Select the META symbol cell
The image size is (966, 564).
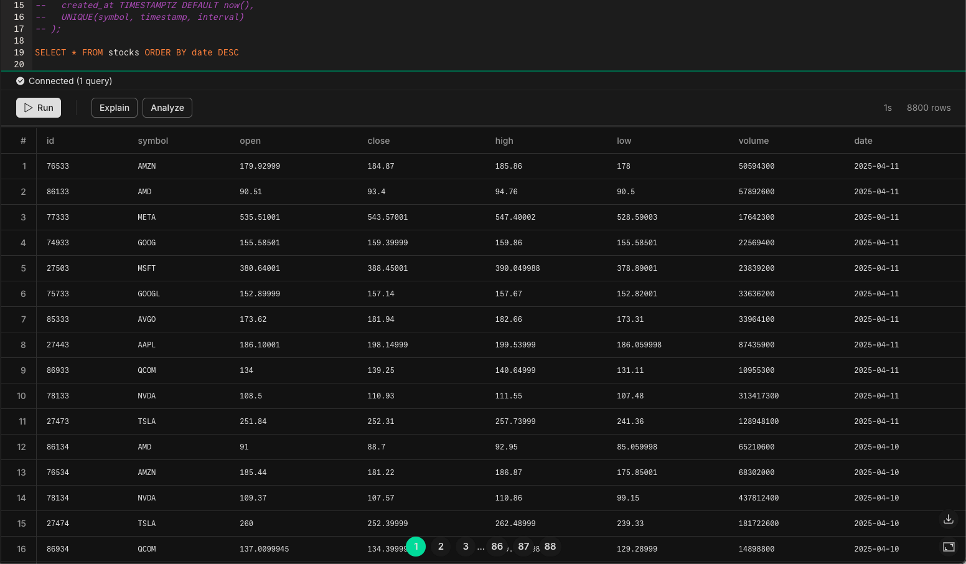coord(147,217)
